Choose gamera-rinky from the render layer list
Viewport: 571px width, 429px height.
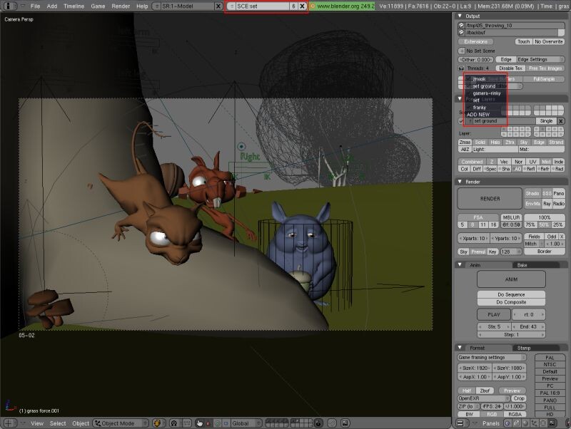pyautogui.click(x=487, y=93)
